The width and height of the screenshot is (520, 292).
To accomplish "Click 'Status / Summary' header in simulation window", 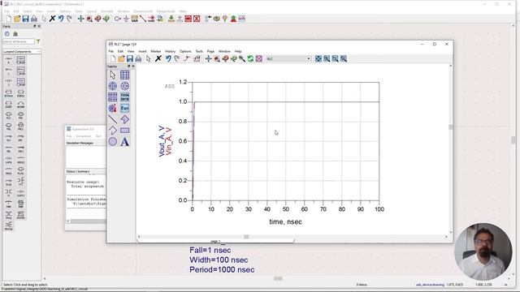I will point(78,171).
